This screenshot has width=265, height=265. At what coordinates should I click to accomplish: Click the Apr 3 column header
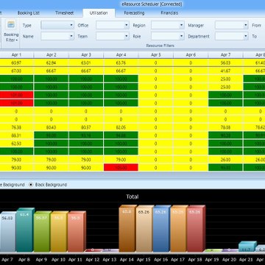click(x=86, y=55)
